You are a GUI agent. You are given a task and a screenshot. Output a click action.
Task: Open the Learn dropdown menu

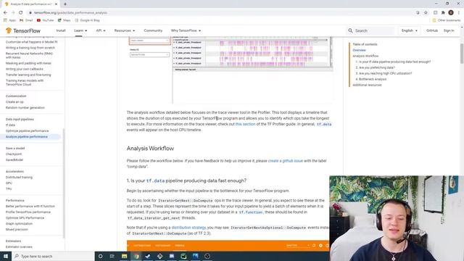pos(80,30)
